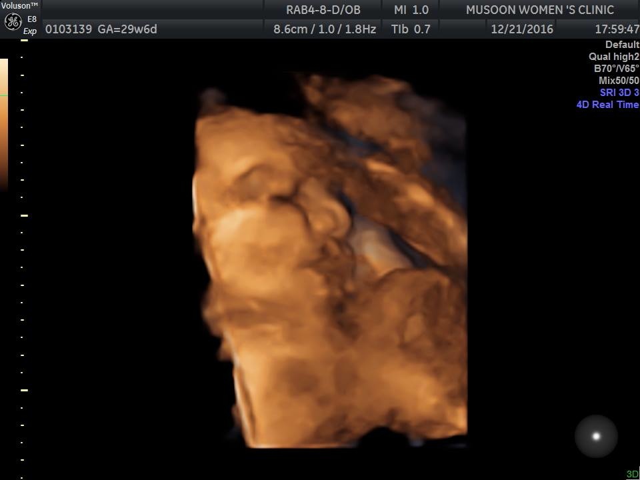Screen dimensions: 640x480
Task: Click the sepia color map bar
Action: tap(4, 124)
